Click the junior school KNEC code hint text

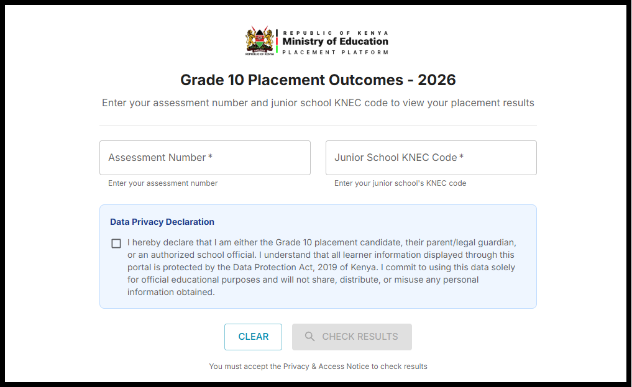tap(400, 183)
